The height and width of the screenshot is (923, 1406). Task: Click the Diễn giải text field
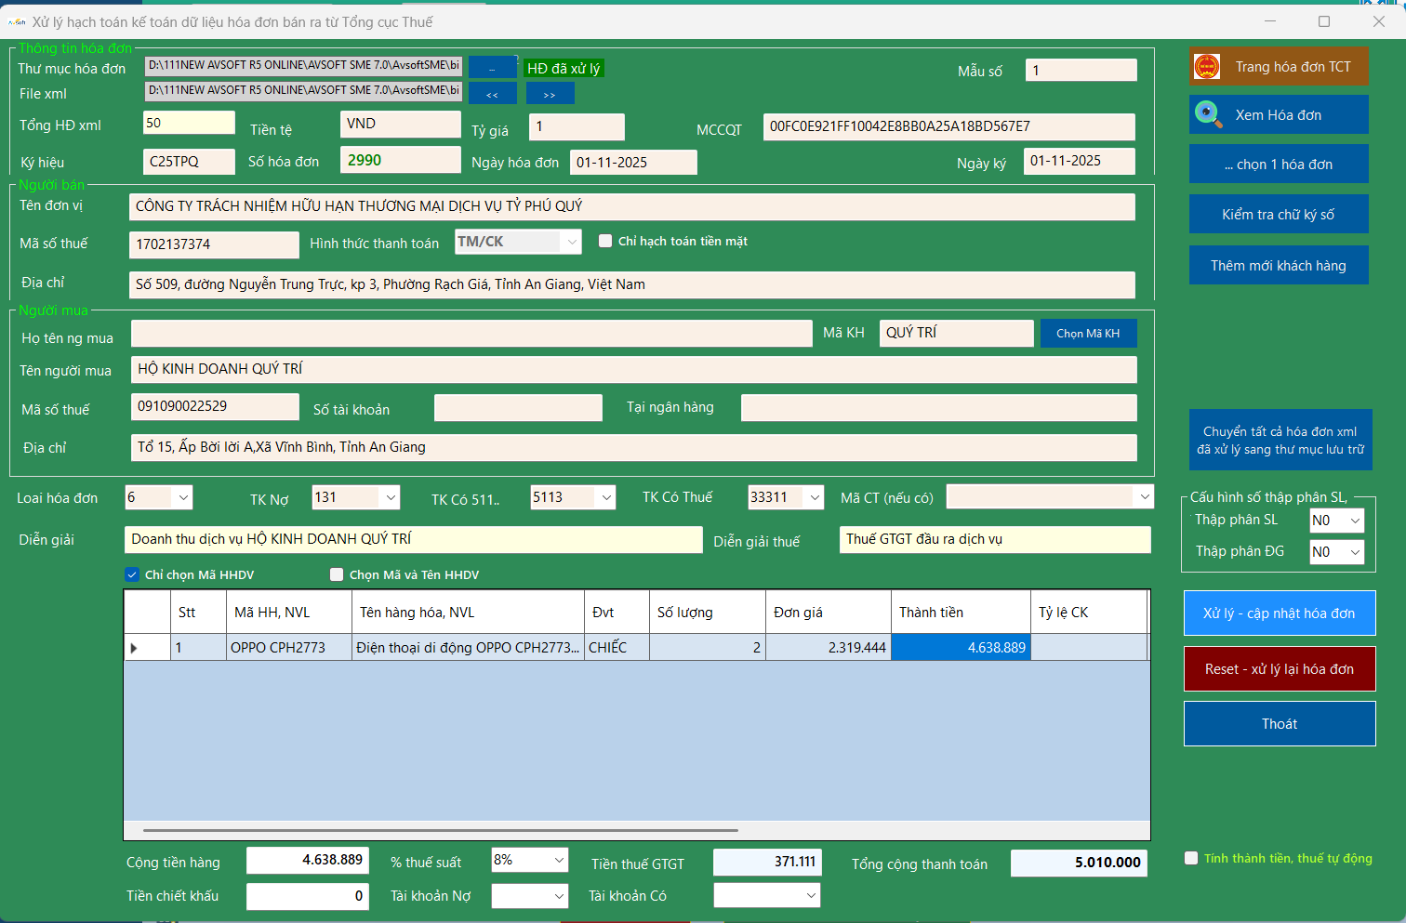413,540
